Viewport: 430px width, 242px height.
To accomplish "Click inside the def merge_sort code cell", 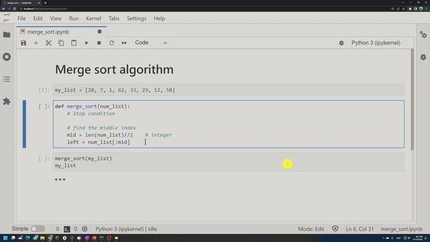I will coord(228,124).
